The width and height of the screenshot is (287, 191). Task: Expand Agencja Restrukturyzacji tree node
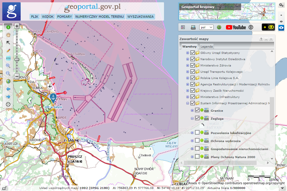tap(188, 84)
